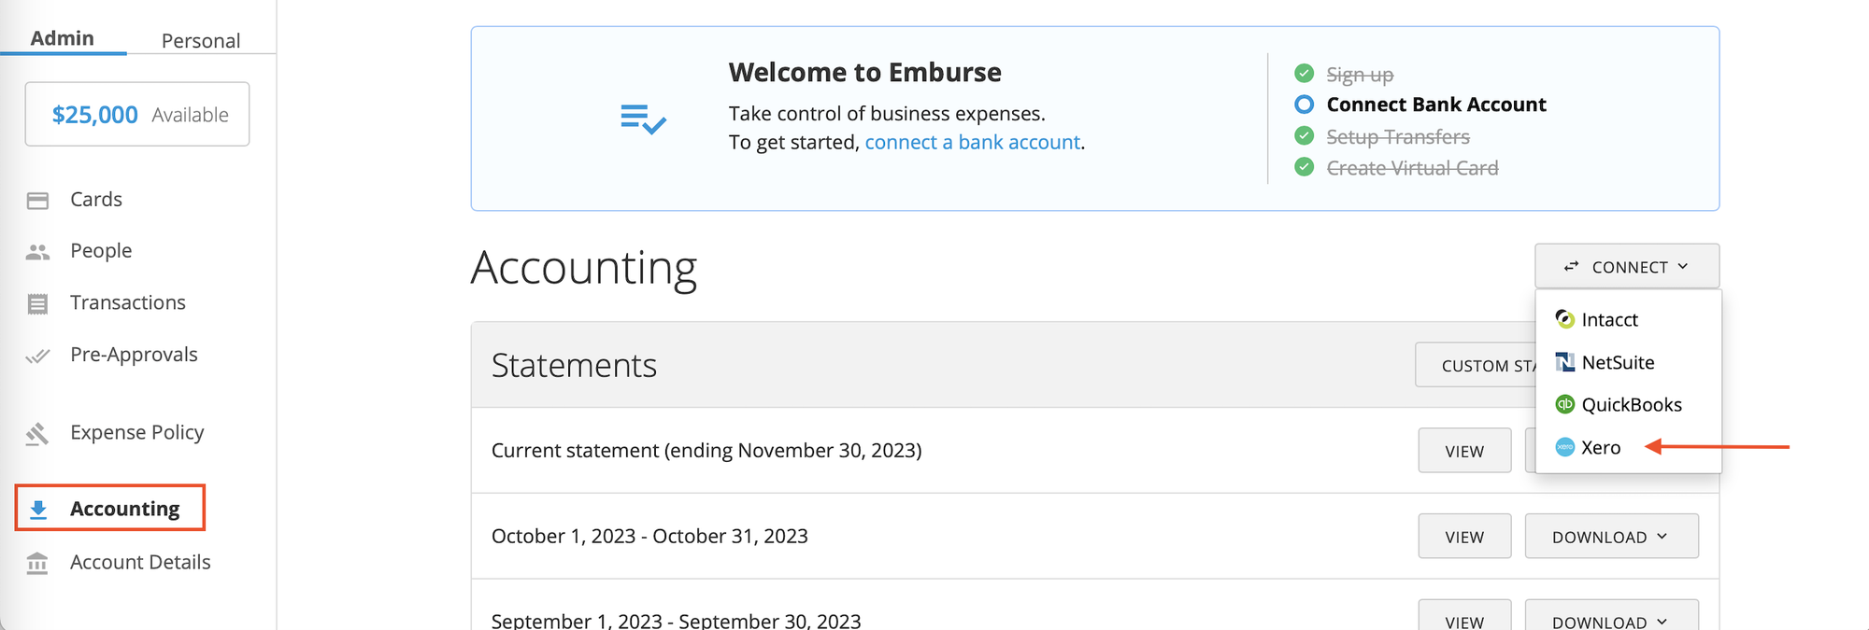
Task: Click the Pre-Approvals checkmarks icon
Action: [38, 354]
